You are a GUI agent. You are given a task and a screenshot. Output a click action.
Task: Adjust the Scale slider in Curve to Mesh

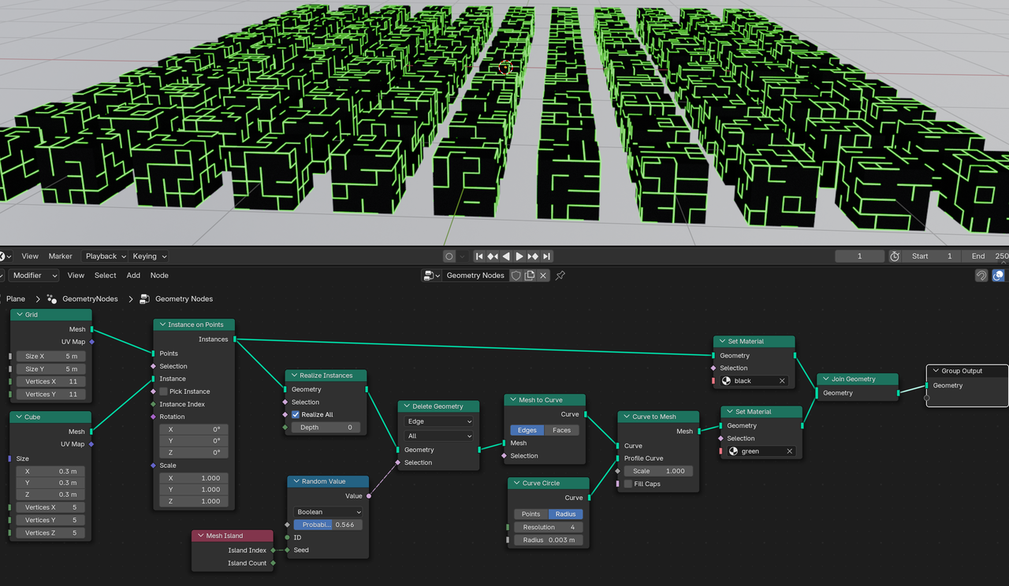658,471
